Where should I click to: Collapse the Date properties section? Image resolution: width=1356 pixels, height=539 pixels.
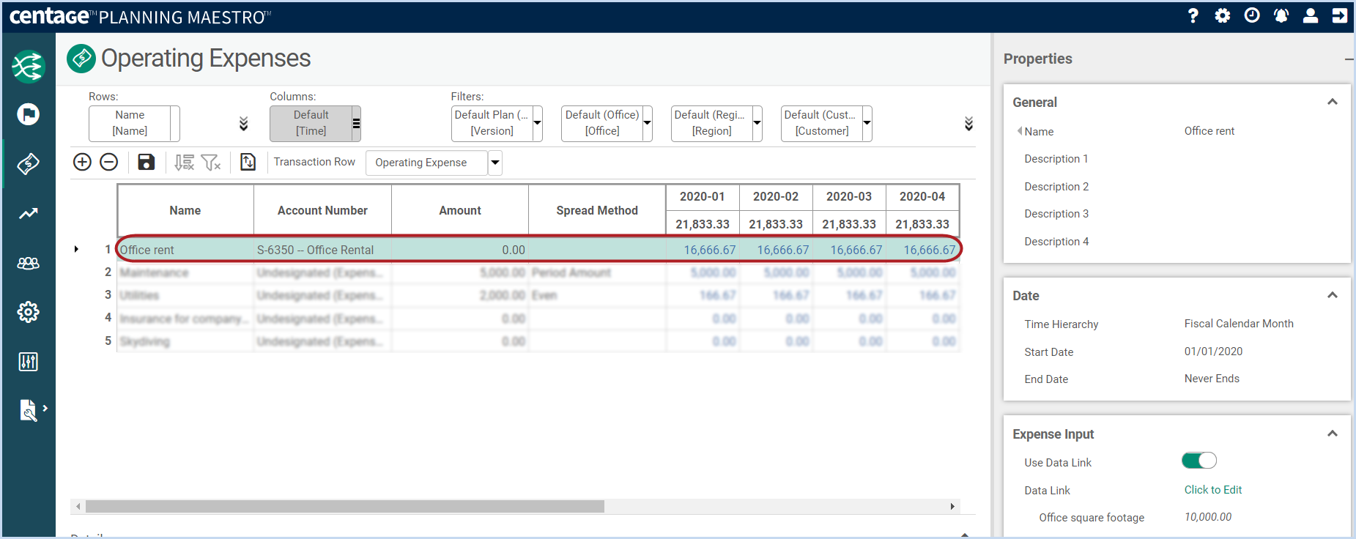(1333, 295)
